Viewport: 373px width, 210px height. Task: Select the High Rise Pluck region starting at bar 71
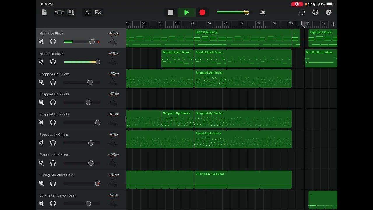[x=243, y=38]
